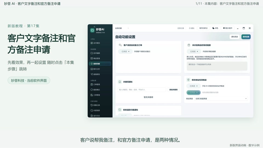
Task: Click the 超级售后 sidebar icon
Action: tap(92, 90)
